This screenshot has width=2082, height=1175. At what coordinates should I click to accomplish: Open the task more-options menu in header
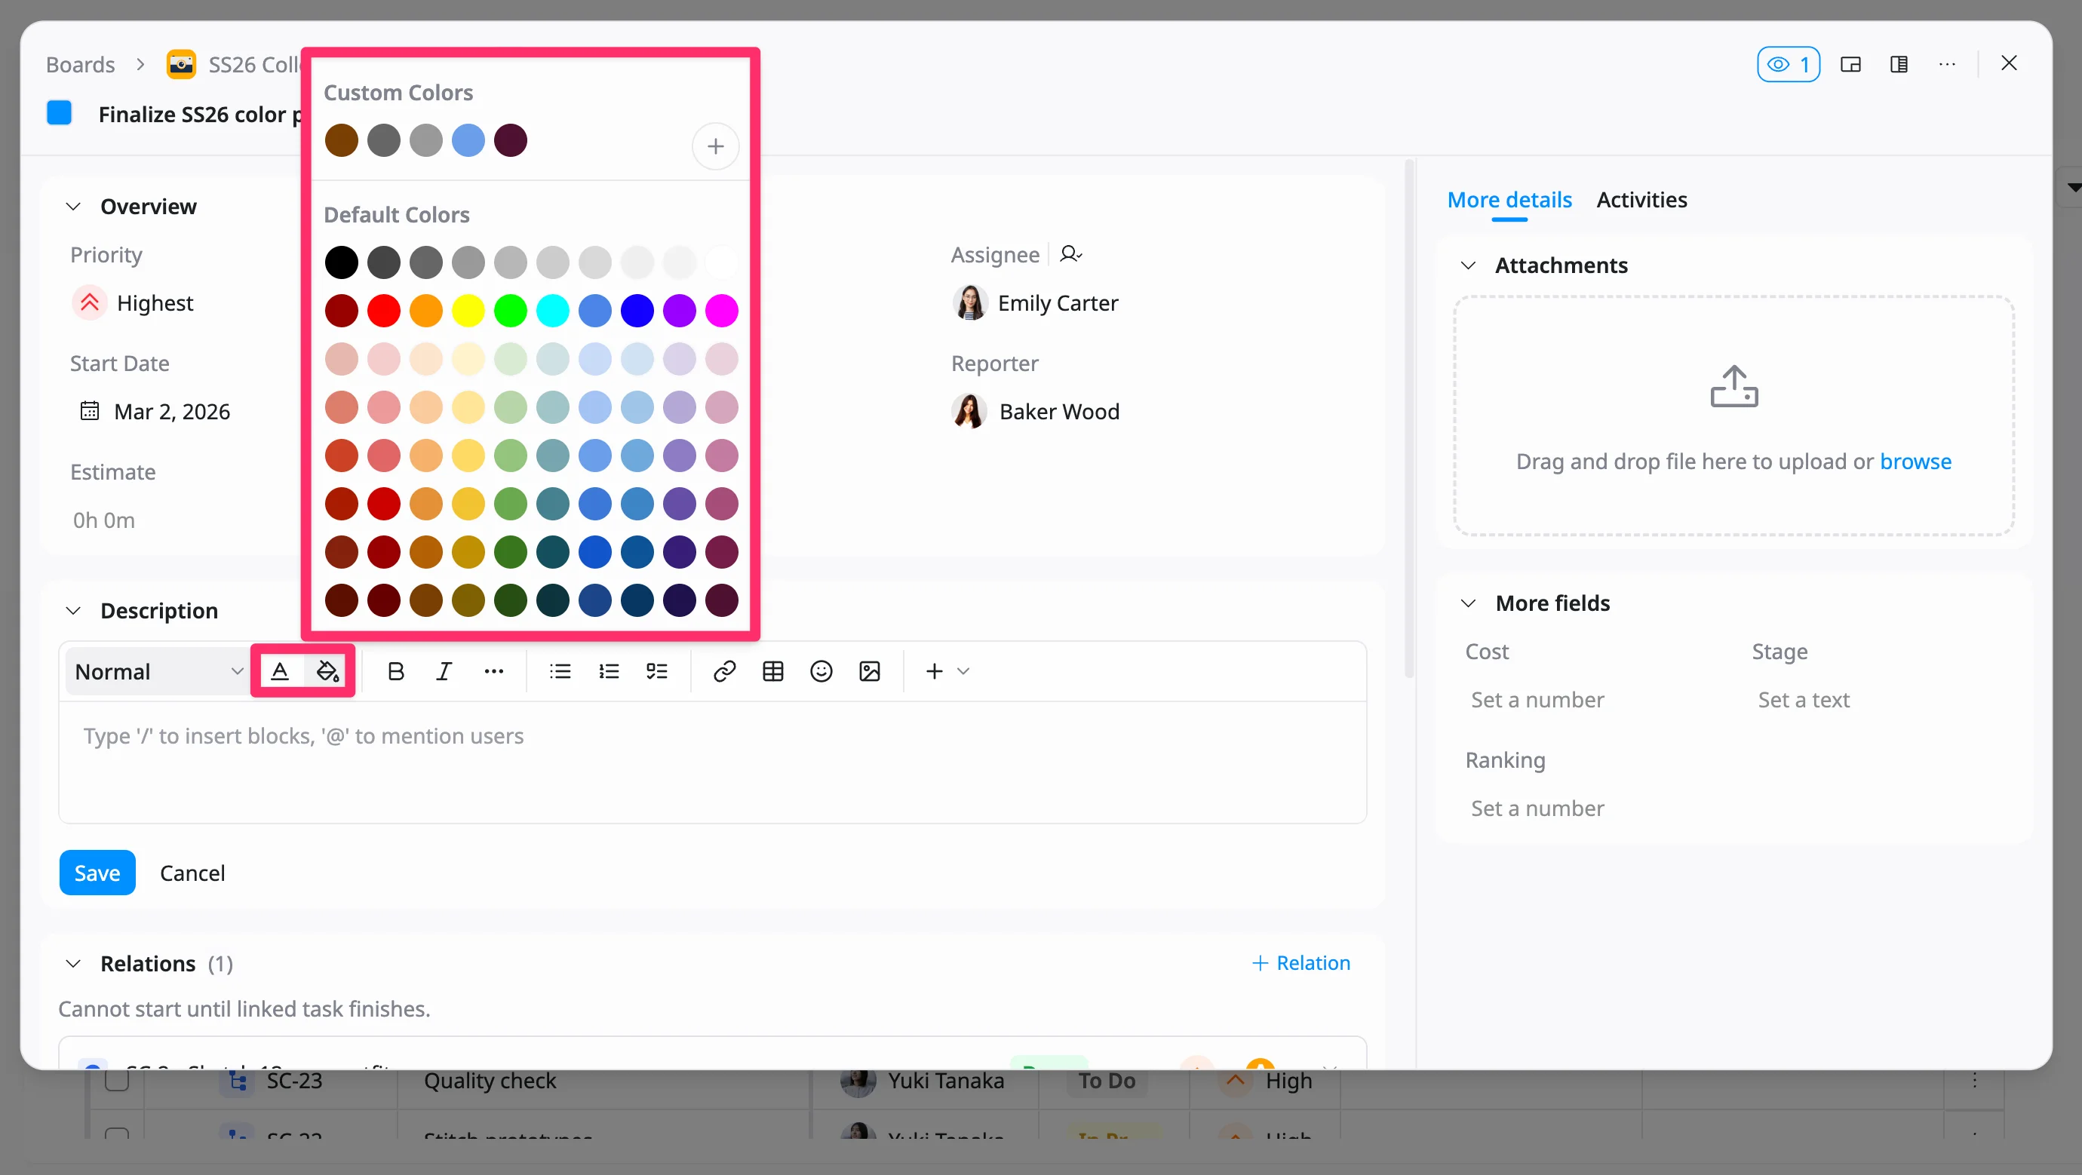click(x=1948, y=64)
